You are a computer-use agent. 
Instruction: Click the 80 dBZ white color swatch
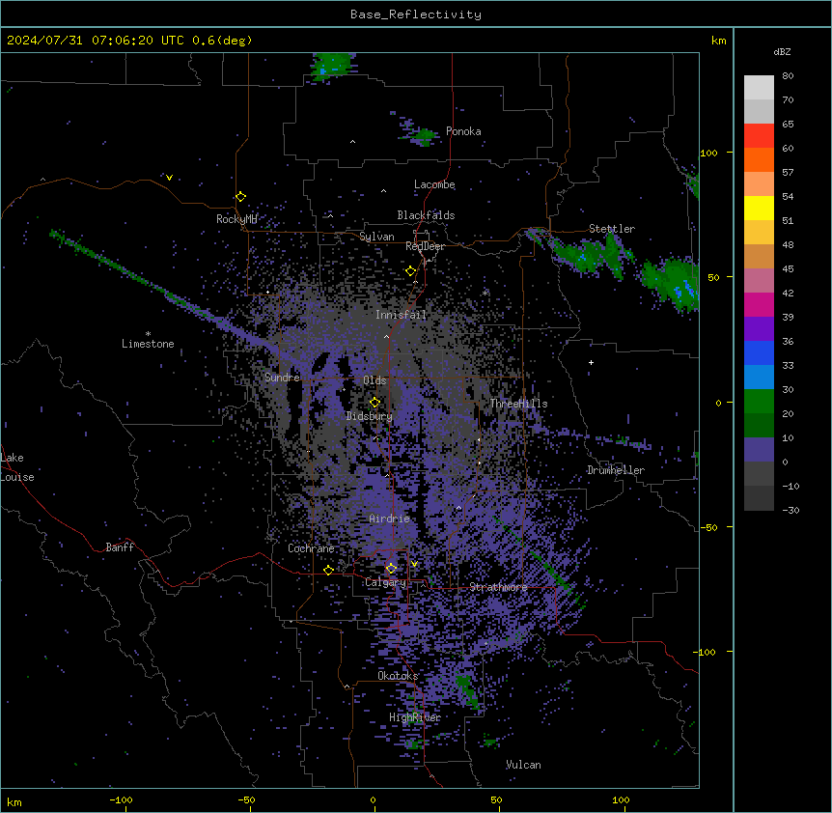(759, 87)
